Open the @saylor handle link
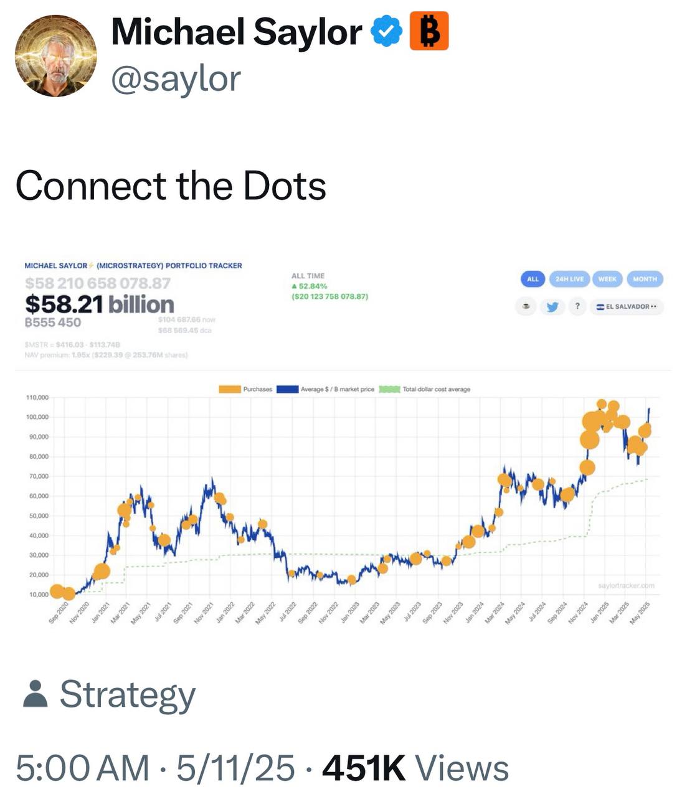This screenshot has height=797, width=687. [176, 80]
